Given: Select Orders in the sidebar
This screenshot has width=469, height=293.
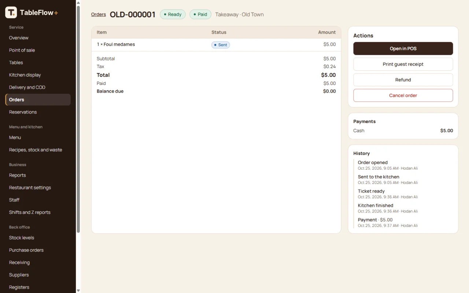Looking at the screenshot, I should (38, 100).
